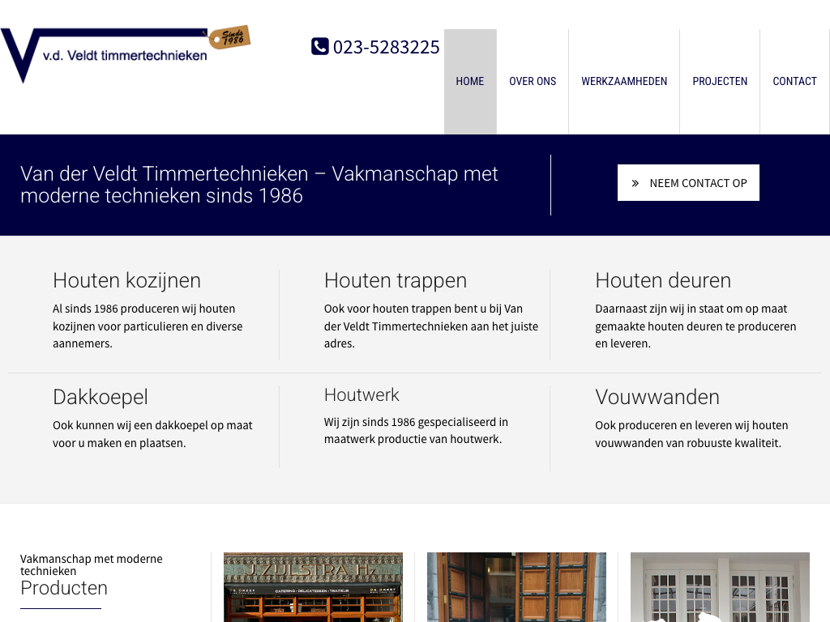Open the Vouwwanden heading link
This screenshot has height=622, width=830.
pos(657,397)
